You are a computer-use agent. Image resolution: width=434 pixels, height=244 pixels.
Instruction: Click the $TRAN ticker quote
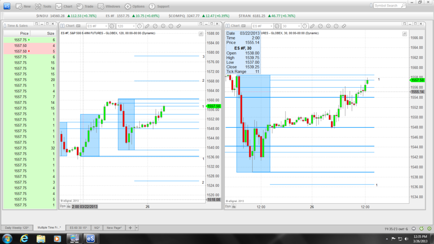click(267, 16)
